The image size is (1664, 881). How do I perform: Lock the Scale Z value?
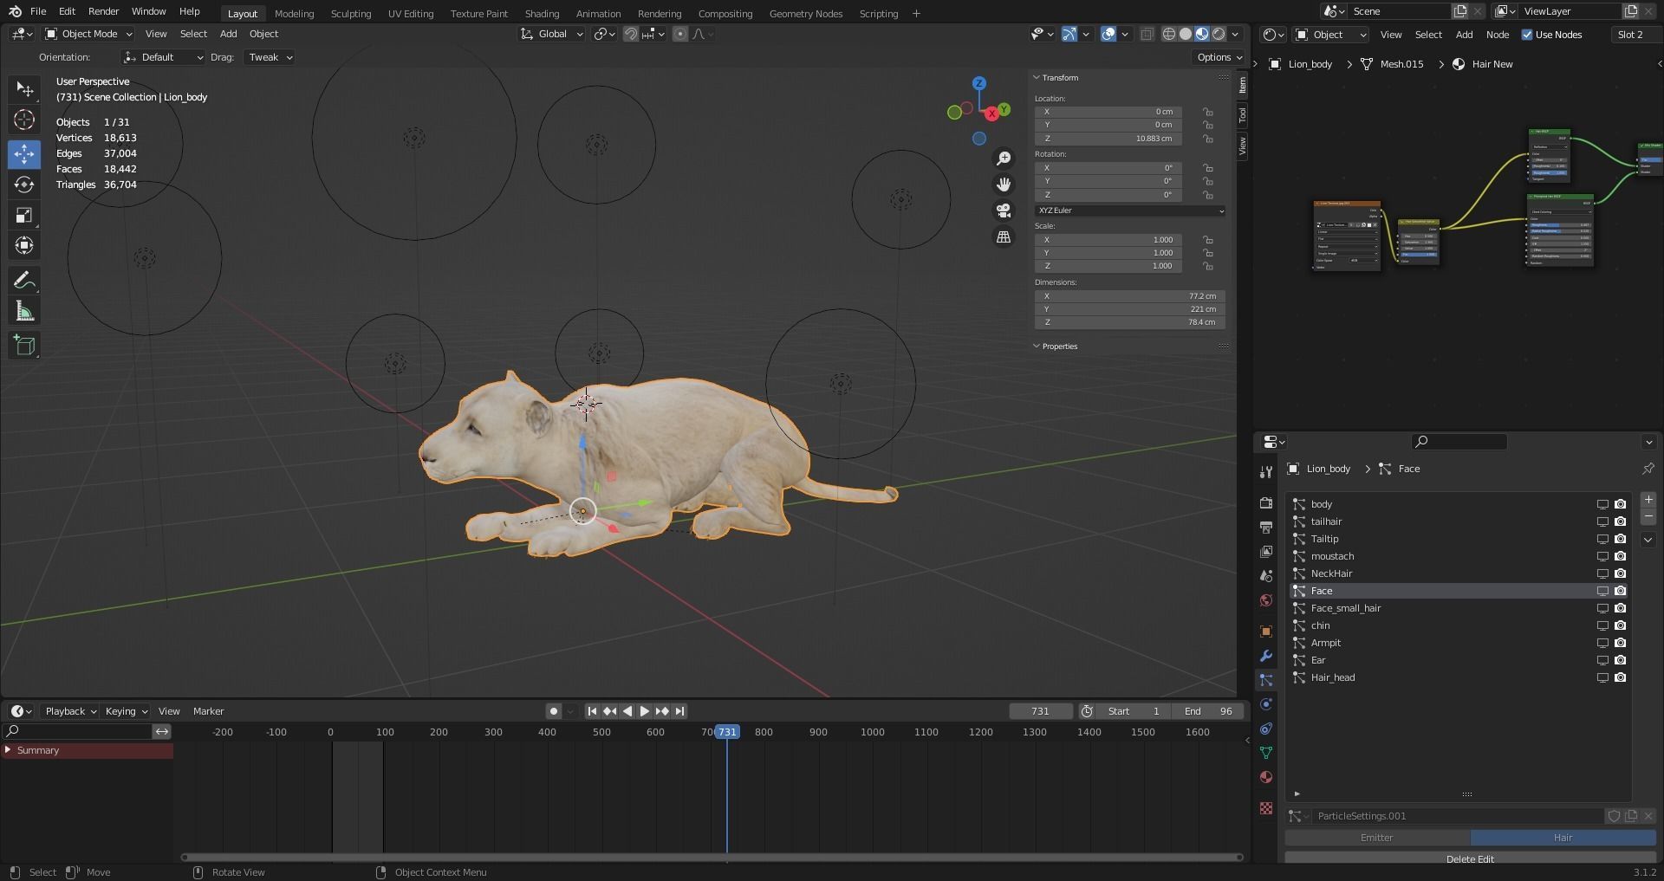[x=1207, y=266]
